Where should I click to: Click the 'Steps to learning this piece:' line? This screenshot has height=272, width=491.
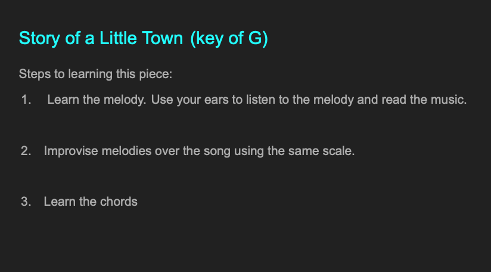pyautogui.click(x=95, y=75)
